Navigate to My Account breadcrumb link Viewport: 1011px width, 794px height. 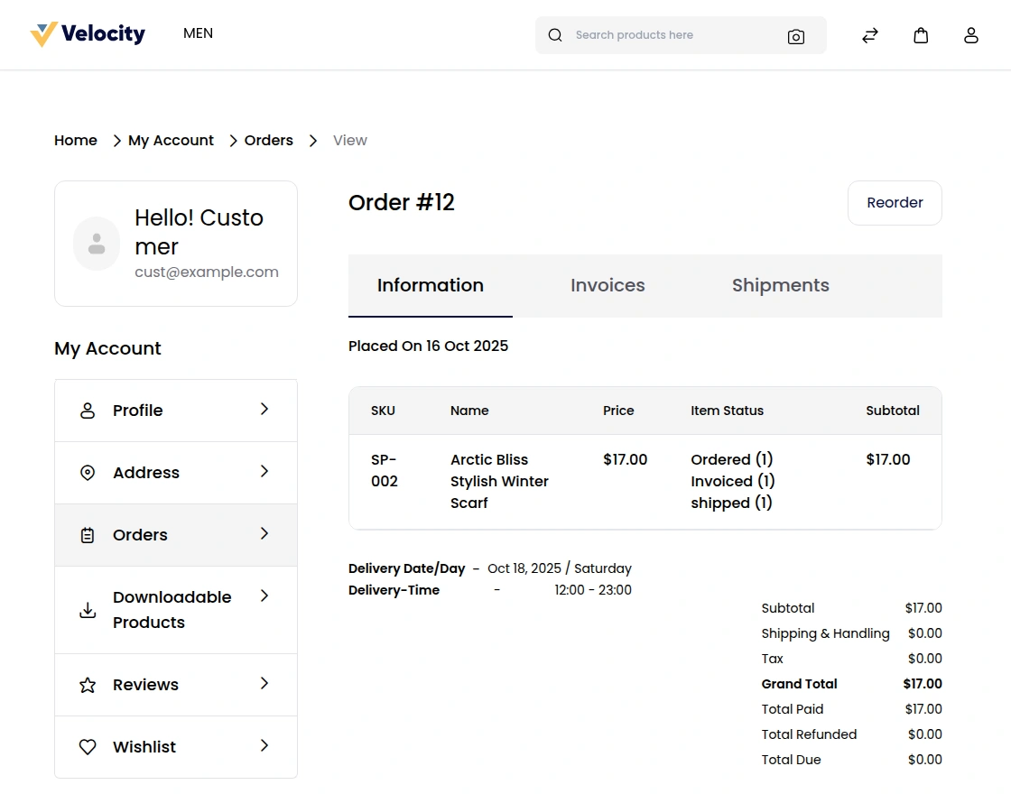point(171,140)
